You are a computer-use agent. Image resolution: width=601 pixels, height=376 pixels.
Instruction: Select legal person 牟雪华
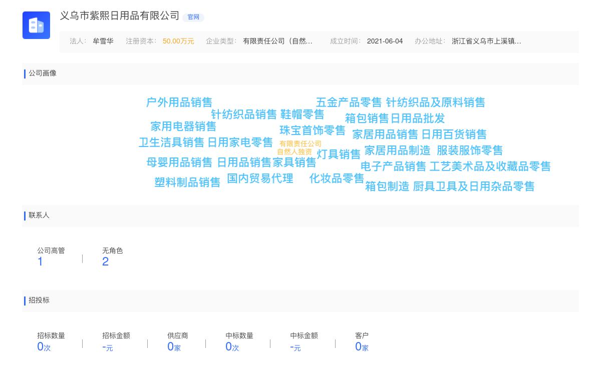tap(103, 41)
